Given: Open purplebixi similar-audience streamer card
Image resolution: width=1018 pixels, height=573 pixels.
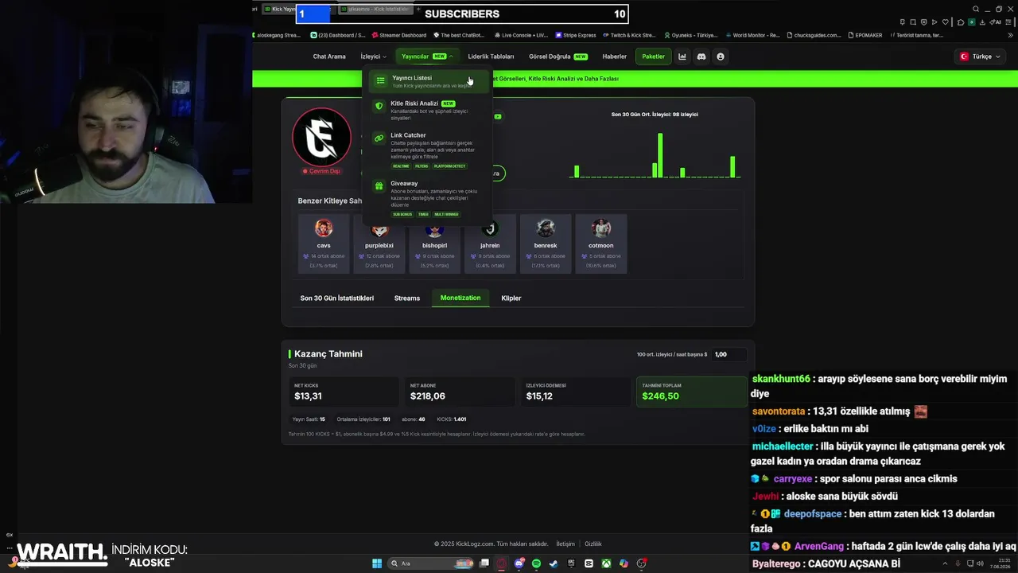Looking at the screenshot, I should [379, 244].
